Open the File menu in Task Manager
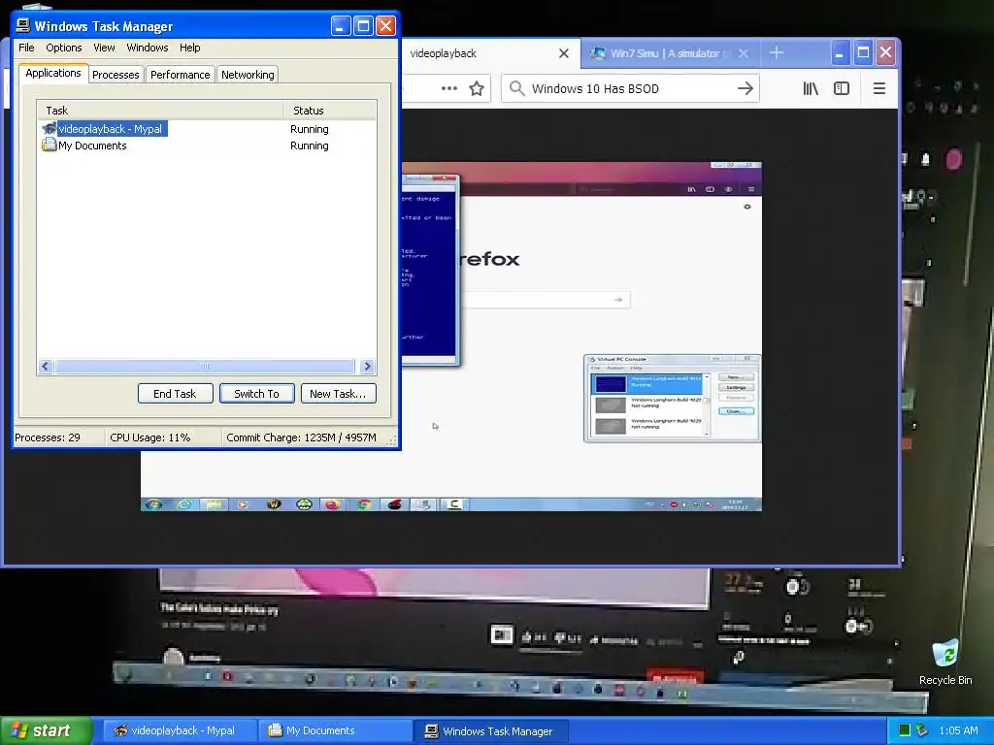This screenshot has height=745, width=994. click(x=26, y=48)
